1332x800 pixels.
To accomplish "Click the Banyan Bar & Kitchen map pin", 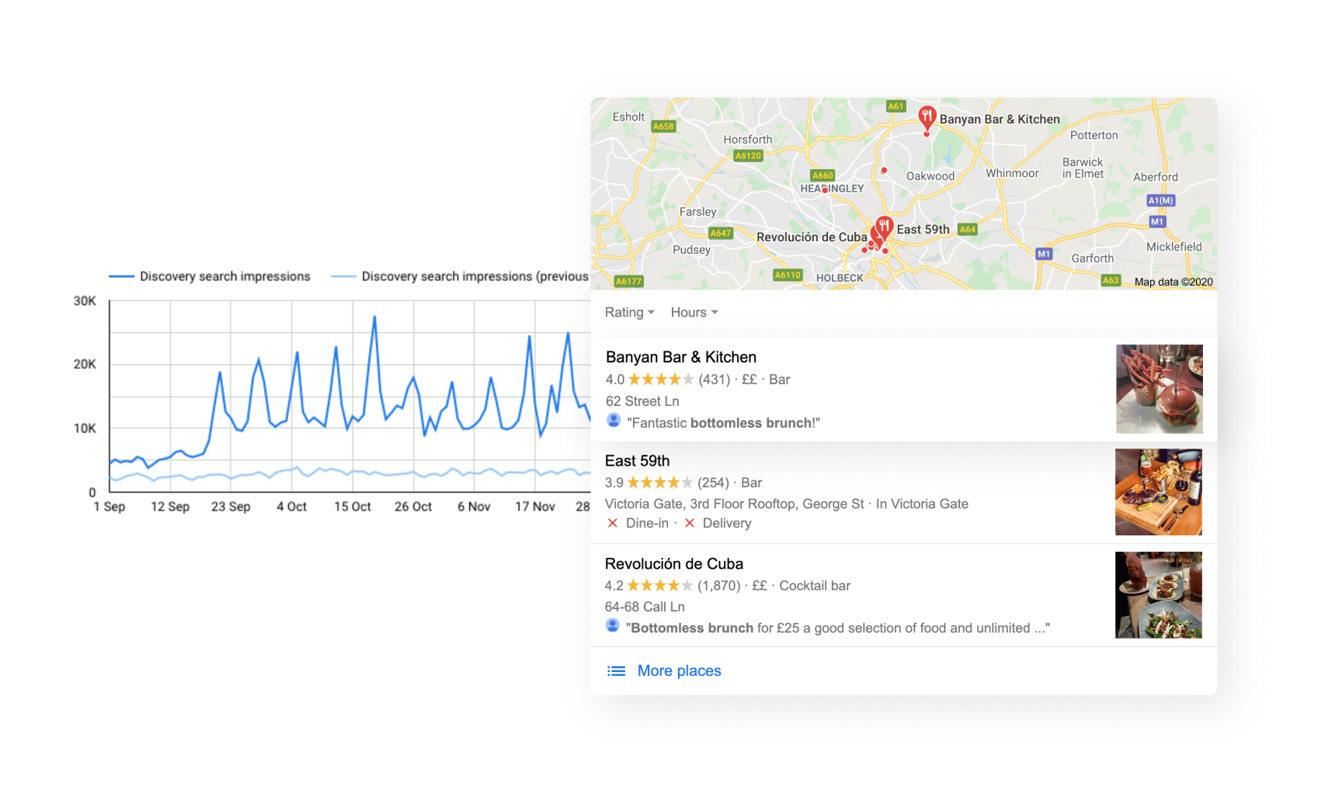I will 927,118.
